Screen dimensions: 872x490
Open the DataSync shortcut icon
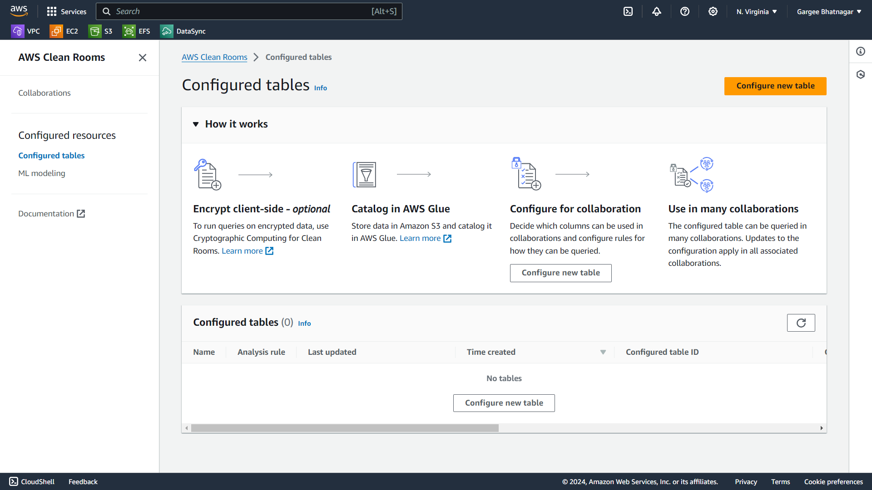pyautogui.click(x=167, y=31)
